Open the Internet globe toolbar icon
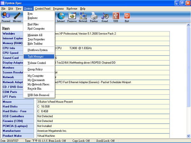Image resolution: width=191 pixels, height=143 pixels. (x=61, y=17)
